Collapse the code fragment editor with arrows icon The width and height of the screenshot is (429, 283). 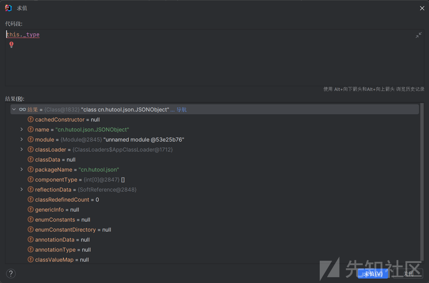coord(418,35)
